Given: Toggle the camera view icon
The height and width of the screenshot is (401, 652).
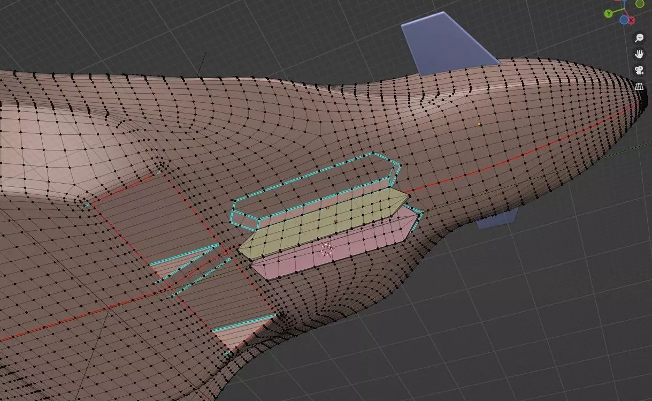Looking at the screenshot, I should (639, 70).
